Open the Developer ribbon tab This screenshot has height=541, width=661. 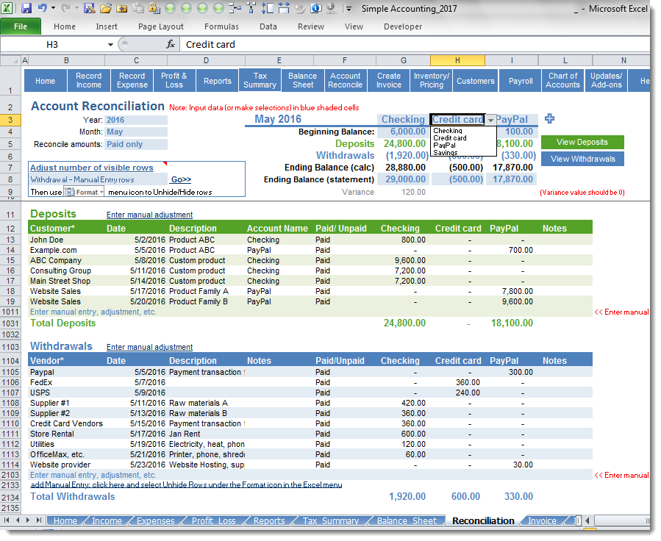403,26
